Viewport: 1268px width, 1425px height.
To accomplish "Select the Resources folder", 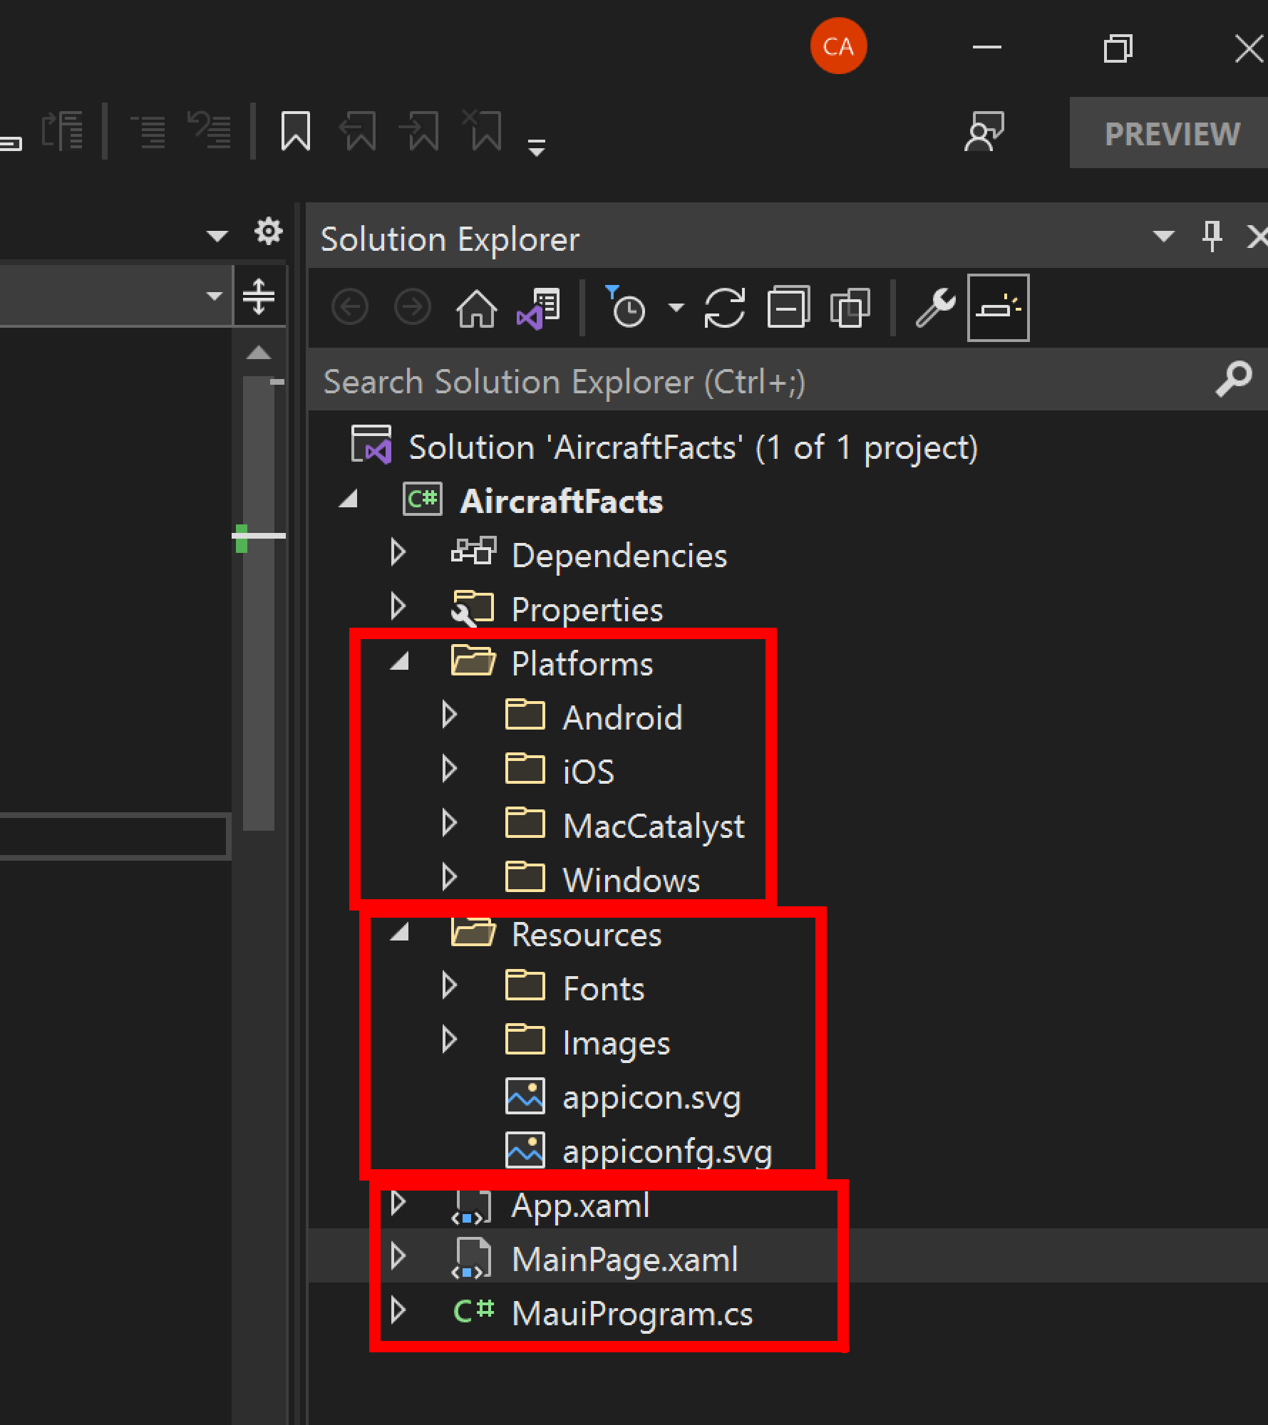I will [587, 934].
